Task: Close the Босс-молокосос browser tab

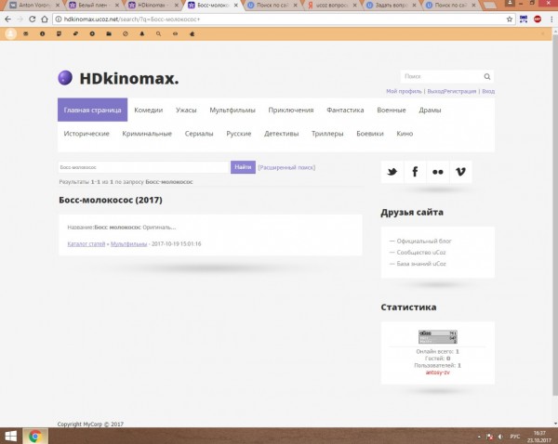Action: click(235, 6)
